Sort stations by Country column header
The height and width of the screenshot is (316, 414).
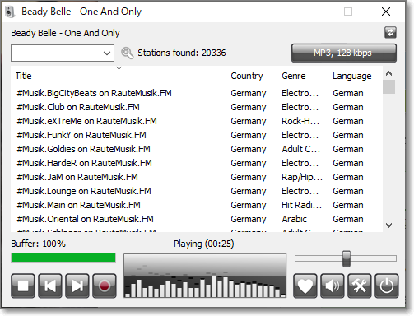(x=251, y=76)
